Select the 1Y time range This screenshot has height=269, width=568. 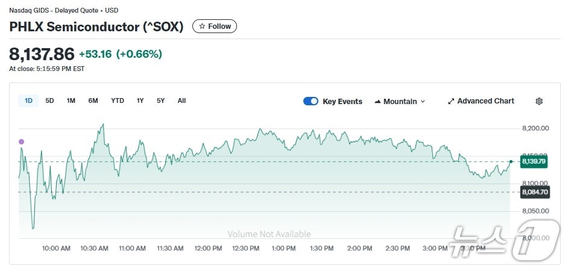tap(140, 100)
